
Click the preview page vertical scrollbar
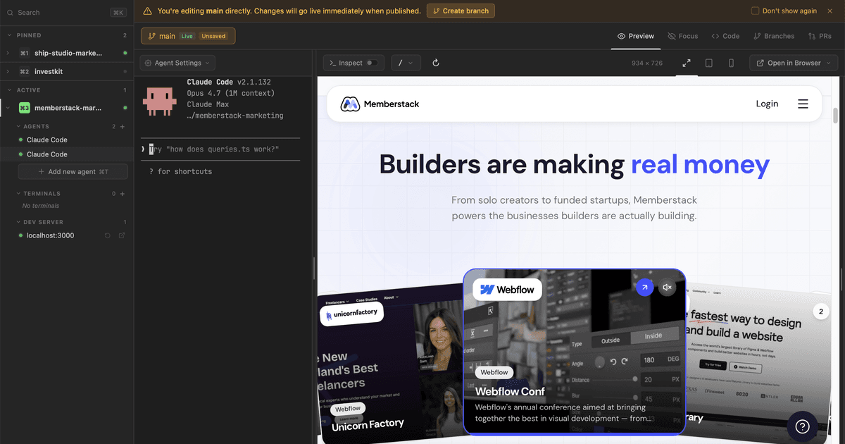(836, 116)
